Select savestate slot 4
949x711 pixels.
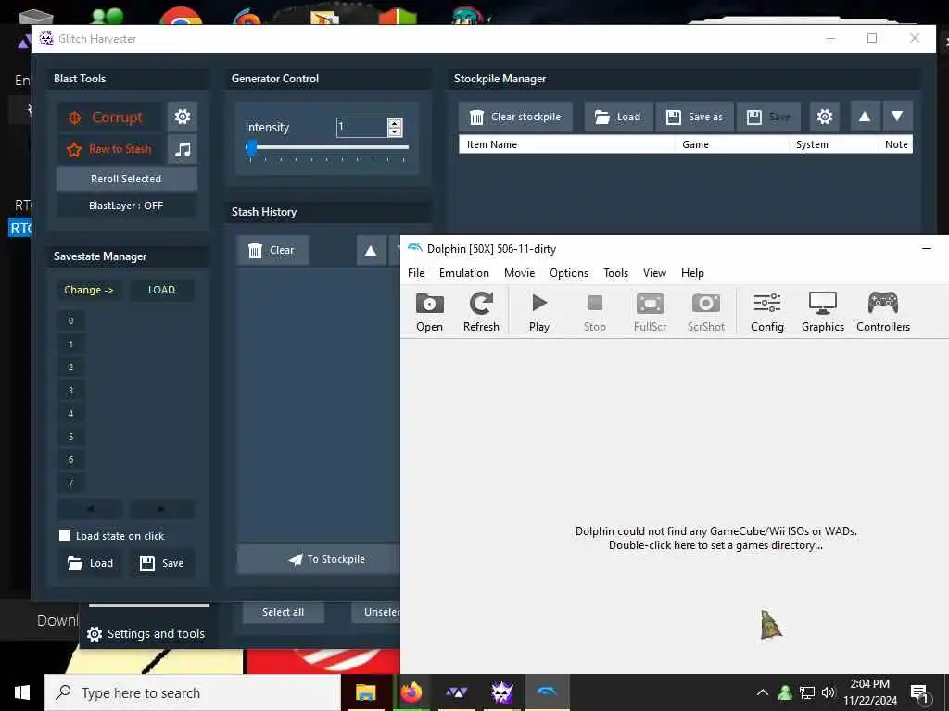[70, 414]
